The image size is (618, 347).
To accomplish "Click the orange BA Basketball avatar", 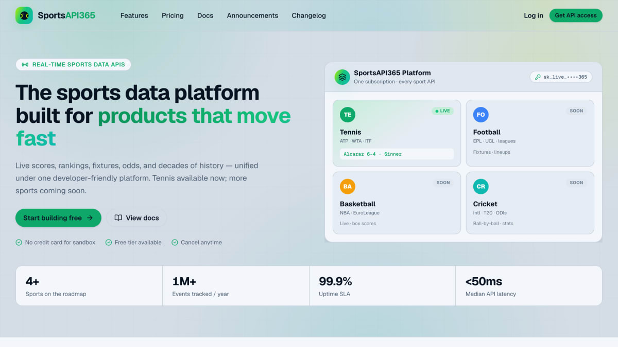I will click(x=348, y=187).
